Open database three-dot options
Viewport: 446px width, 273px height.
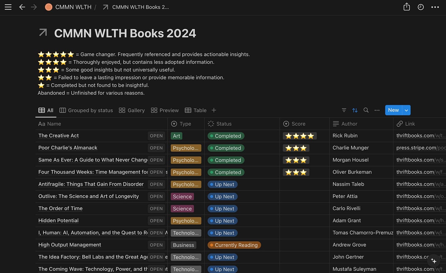tap(377, 110)
